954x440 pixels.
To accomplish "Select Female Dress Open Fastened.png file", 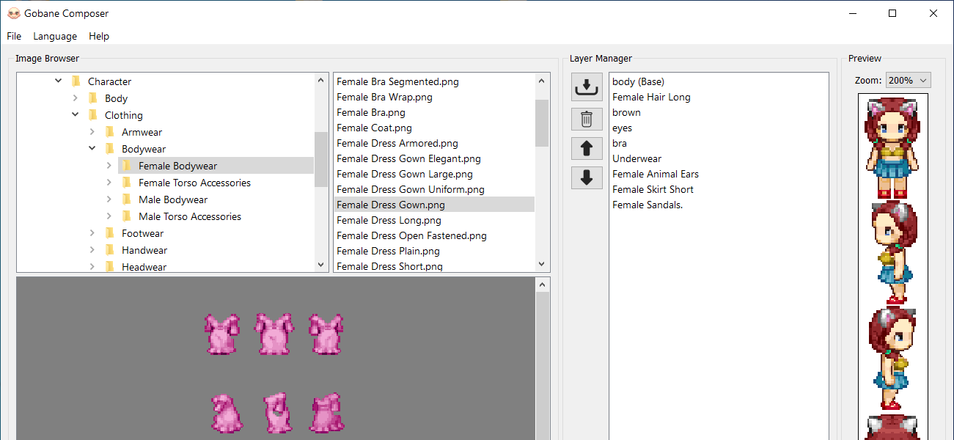I will point(412,235).
